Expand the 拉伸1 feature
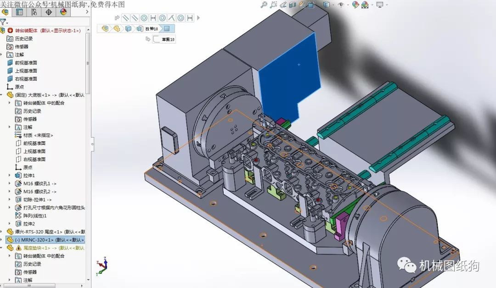The image size is (496, 288). click(10, 175)
